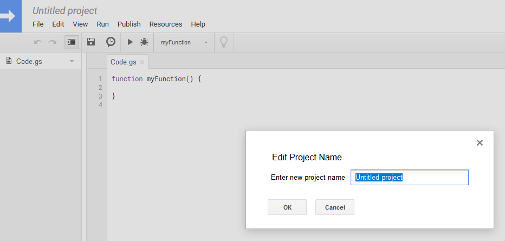The width and height of the screenshot is (505, 241).
Task: Click the redo arrow icon
Action: point(52,42)
